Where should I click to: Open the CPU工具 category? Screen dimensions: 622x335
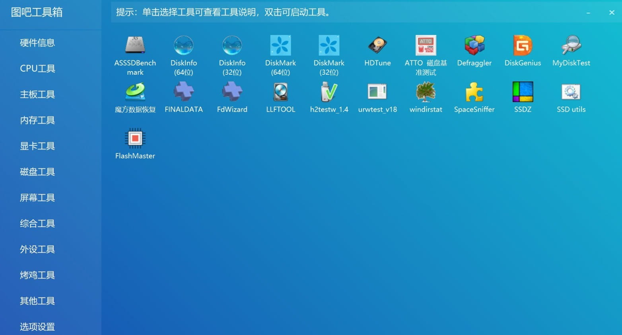tap(37, 68)
